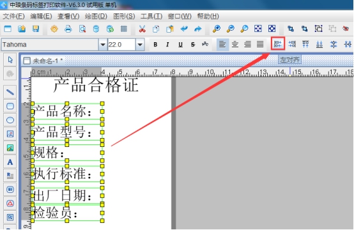Click the zoom in magnifier icon
This screenshot has width=354, height=230.
click(216, 29)
